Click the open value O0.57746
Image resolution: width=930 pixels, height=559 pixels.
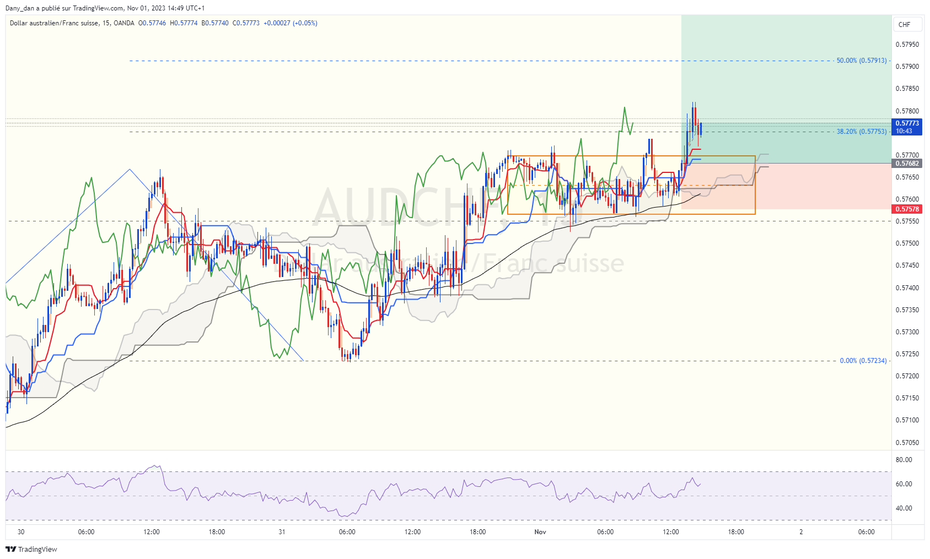tap(152, 23)
